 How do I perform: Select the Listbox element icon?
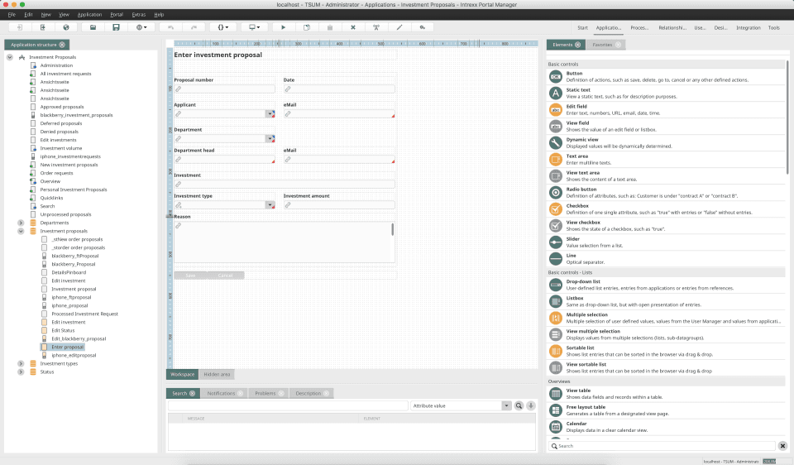[x=556, y=301]
